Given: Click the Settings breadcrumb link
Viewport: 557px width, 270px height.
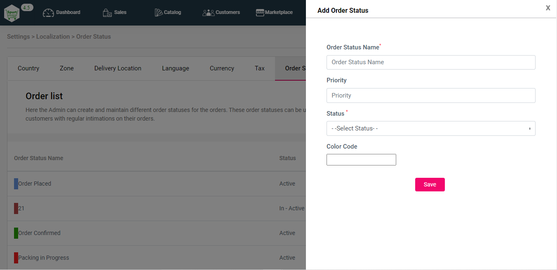Looking at the screenshot, I should point(19,37).
